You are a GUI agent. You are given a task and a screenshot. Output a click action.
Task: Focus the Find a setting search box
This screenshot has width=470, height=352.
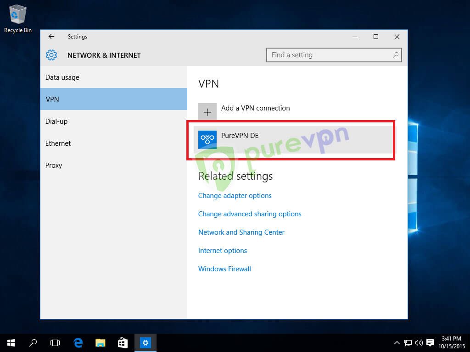click(334, 55)
